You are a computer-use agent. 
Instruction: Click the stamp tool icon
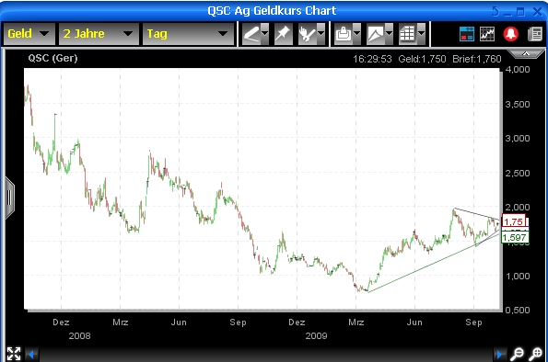pyautogui.click(x=344, y=34)
